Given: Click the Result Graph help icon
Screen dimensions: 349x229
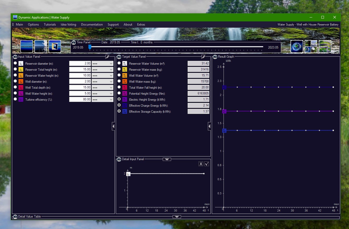Looking at the screenshot, I should click(215, 57).
